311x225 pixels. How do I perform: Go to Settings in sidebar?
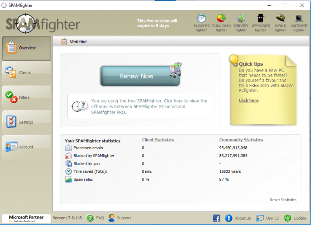pos(26,122)
